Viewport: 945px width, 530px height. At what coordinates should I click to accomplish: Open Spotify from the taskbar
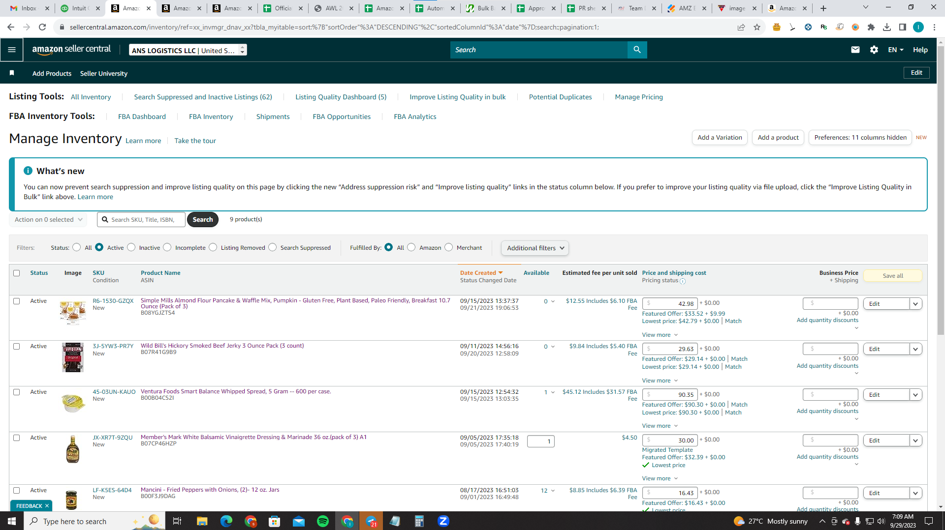pos(323,521)
